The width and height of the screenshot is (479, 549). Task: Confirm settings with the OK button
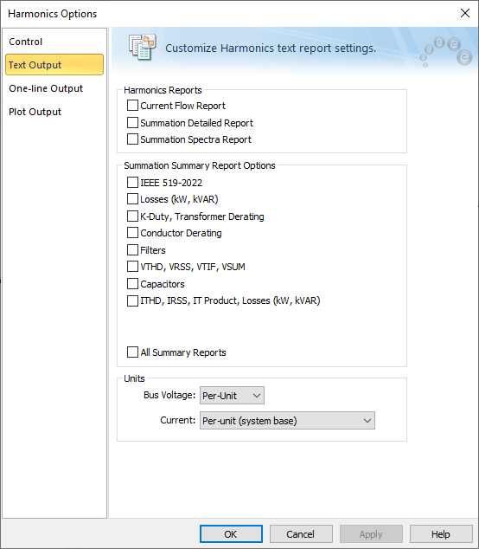pos(231,534)
